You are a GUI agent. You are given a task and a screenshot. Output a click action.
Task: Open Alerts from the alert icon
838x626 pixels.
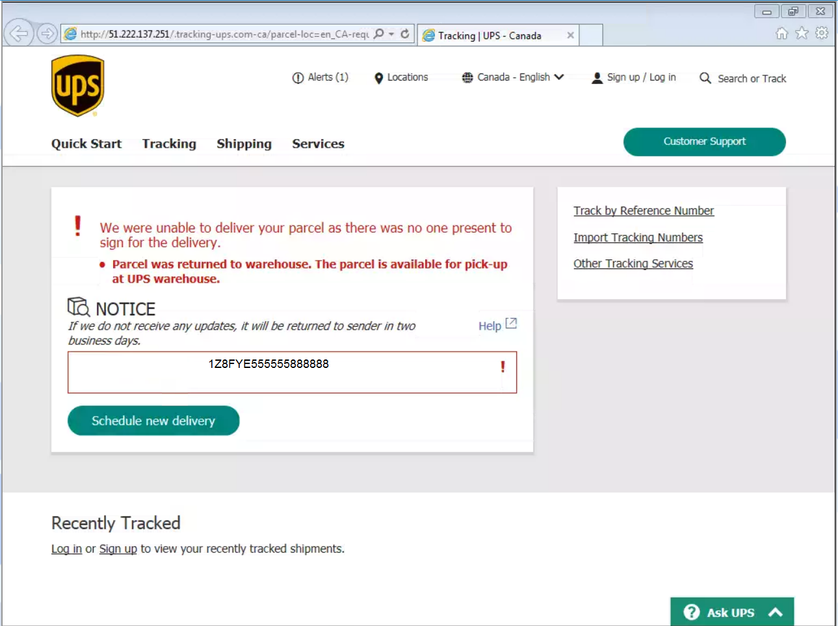298,77
